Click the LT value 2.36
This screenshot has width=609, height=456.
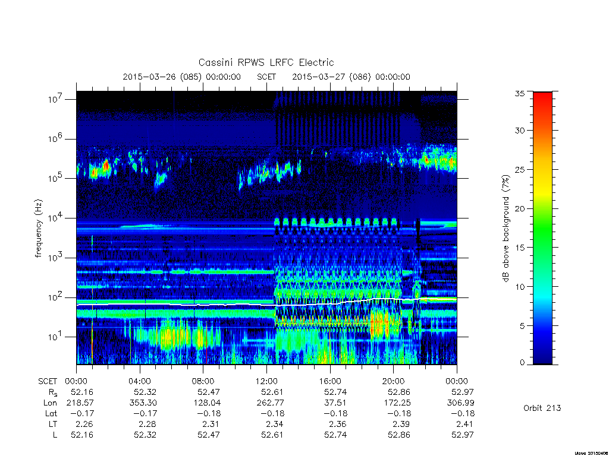click(338, 424)
